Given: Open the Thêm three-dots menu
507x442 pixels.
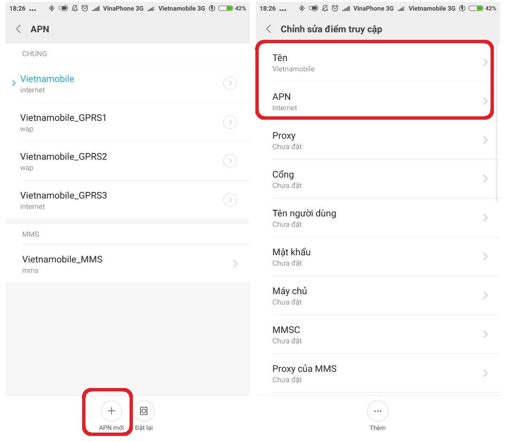Looking at the screenshot, I should pos(377,411).
